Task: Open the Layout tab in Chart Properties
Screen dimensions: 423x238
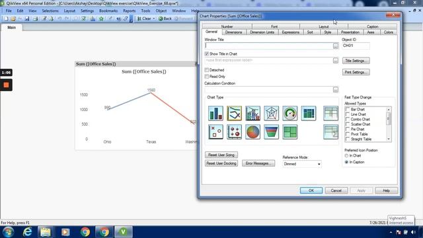Action: click(x=323, y=26)
